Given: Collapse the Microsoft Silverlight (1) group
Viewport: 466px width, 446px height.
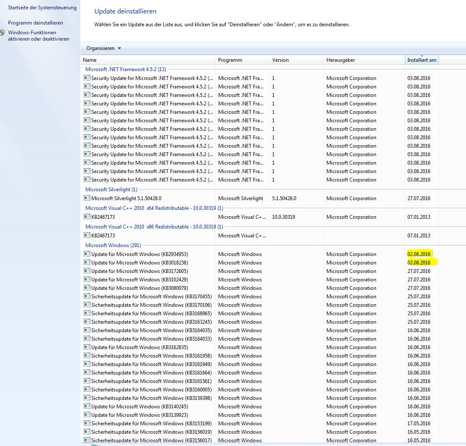Looking at the screenshot, I should click(x=111, y=190).
